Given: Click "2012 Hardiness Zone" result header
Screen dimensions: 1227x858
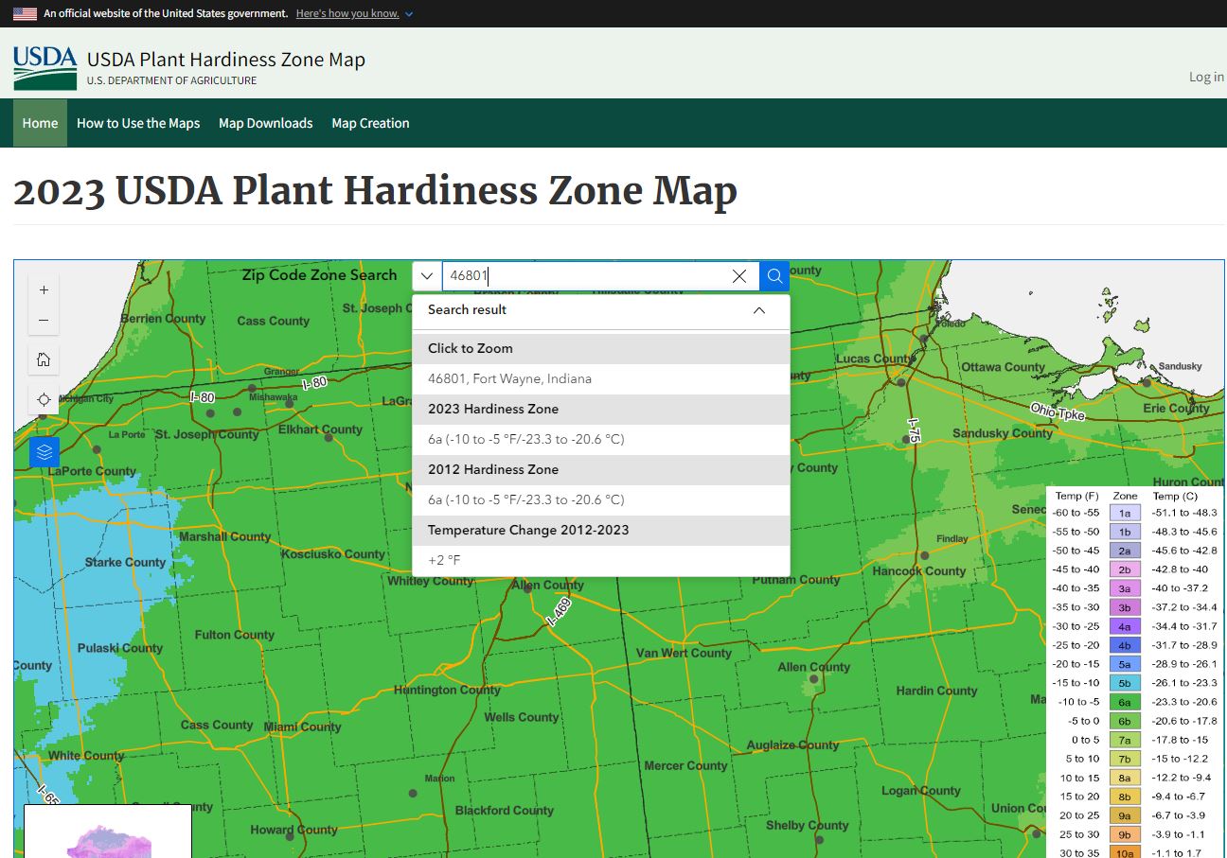Looking at the screenshot, I should point(601,469).
